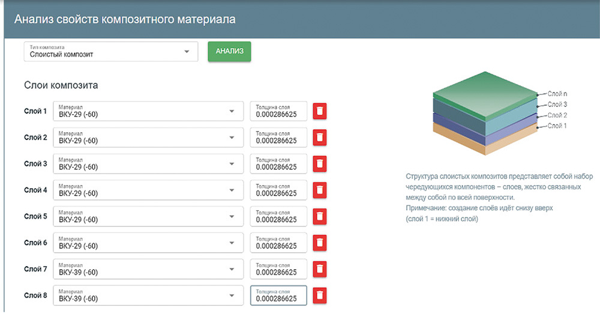The width and height of the screenshot is (600, 313).
Task: Select the Толщина слоя field of Слой 8
Action: 278,296
